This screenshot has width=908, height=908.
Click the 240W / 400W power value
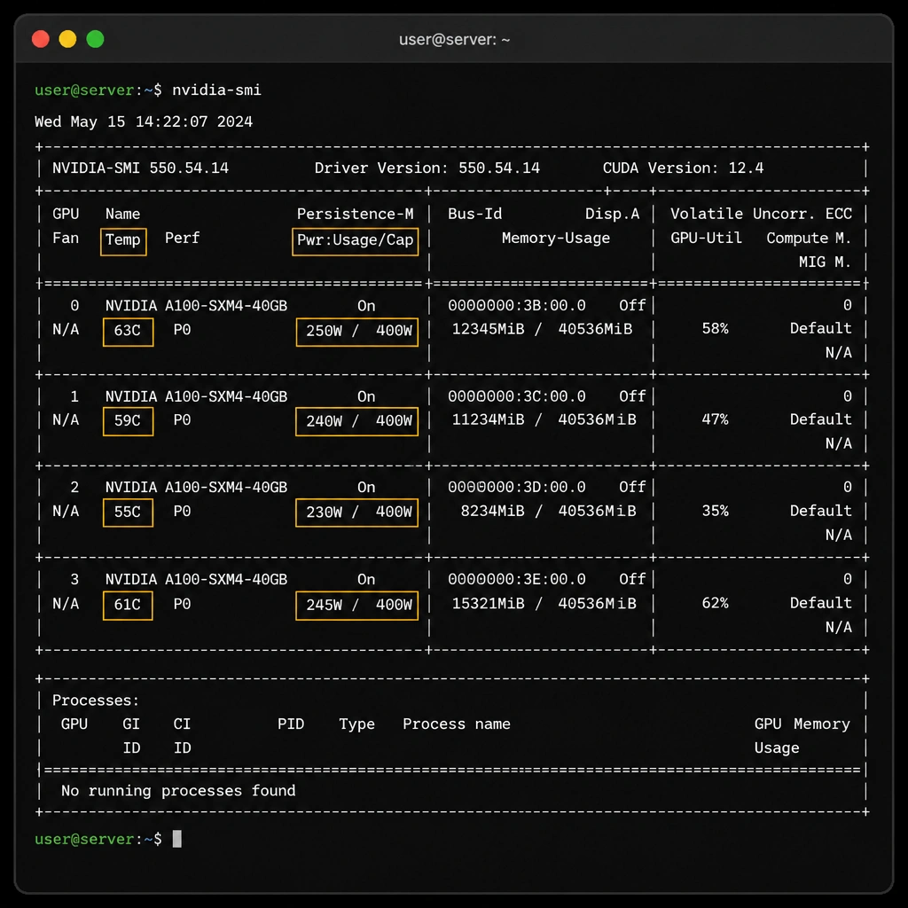(356, 421)
